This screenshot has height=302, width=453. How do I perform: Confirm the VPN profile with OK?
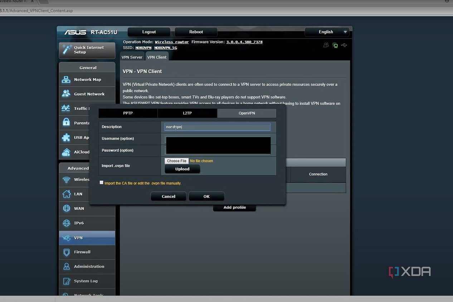(x=206, y=196)
